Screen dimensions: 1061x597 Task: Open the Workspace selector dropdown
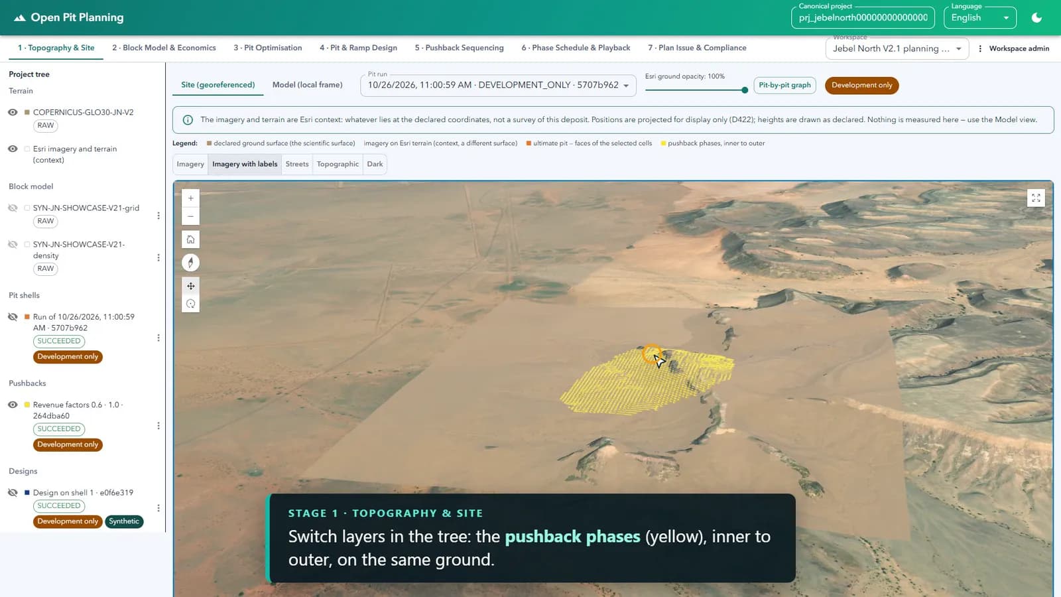click(897, 48)
